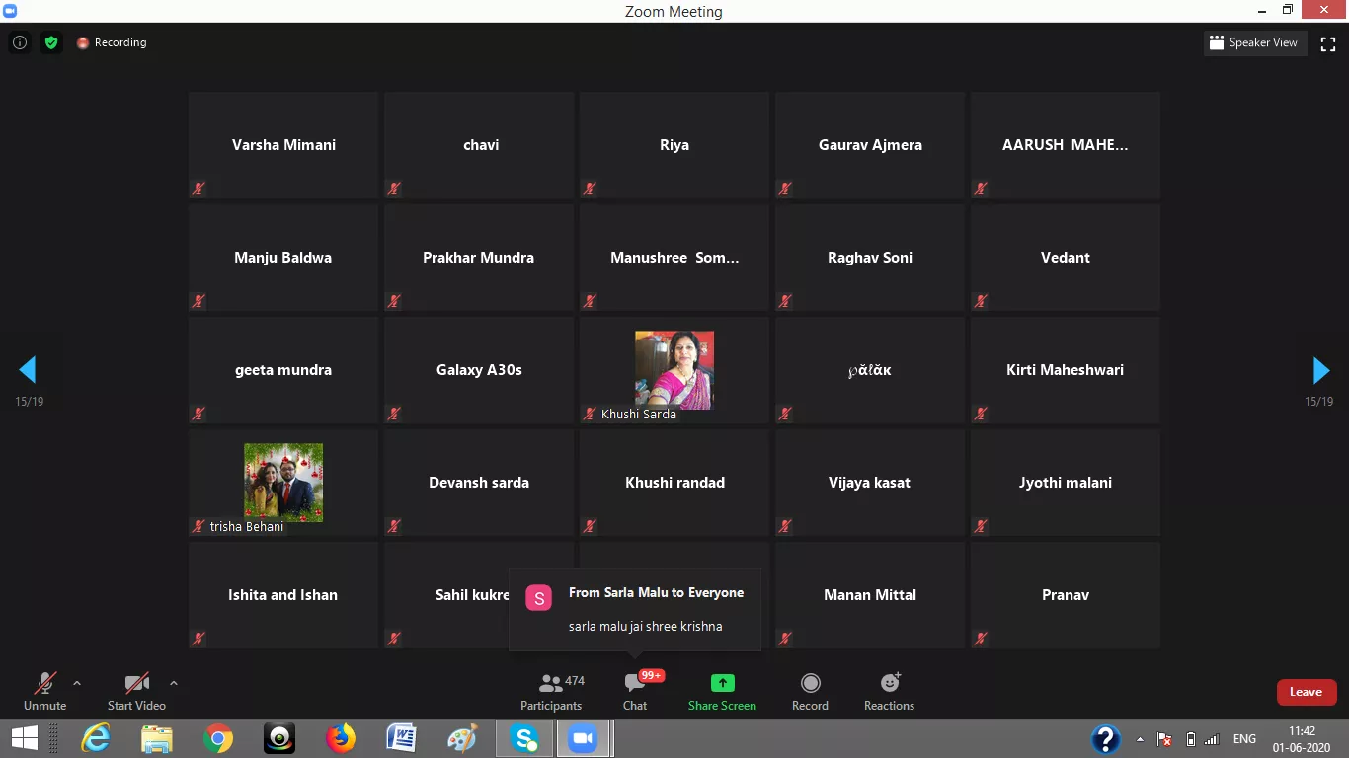Open the meeting information icon
This screenshot has height=758, width=1349.
click(x=19, y=42)
